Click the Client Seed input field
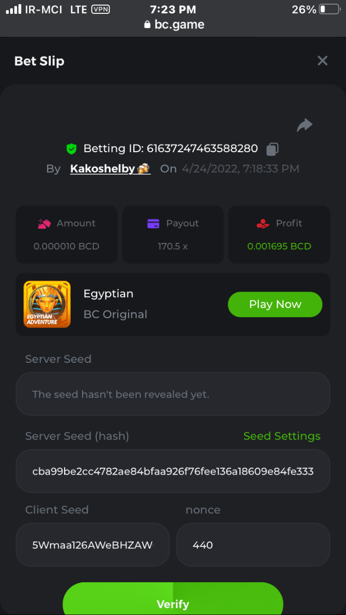 pyautogui.click(x=93, y=545)
